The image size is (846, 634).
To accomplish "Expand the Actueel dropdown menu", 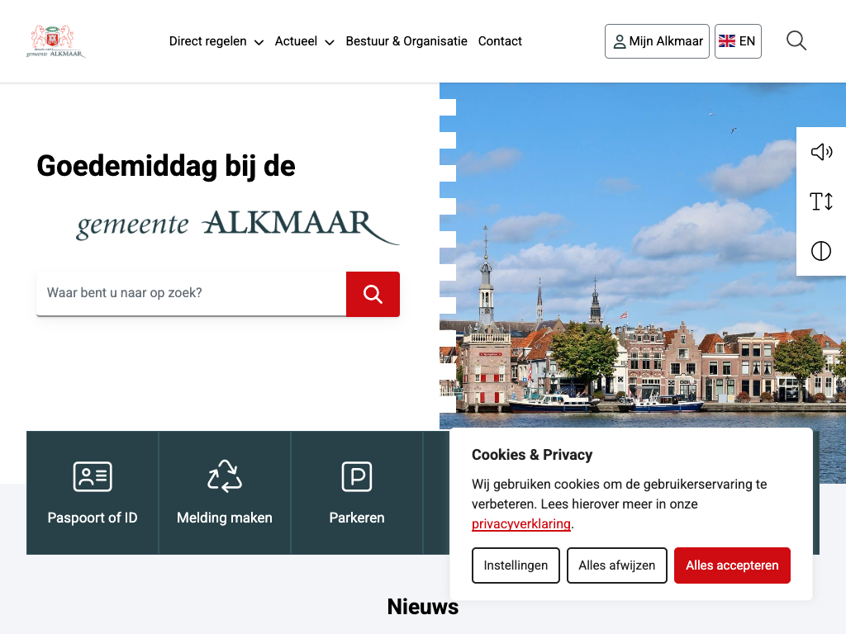I will click(304, 41).
